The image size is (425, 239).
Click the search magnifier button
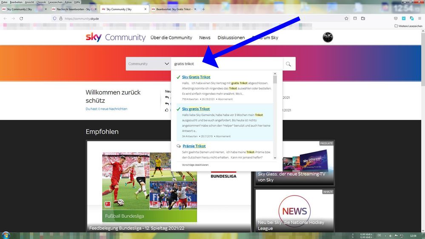coord(288,64)
